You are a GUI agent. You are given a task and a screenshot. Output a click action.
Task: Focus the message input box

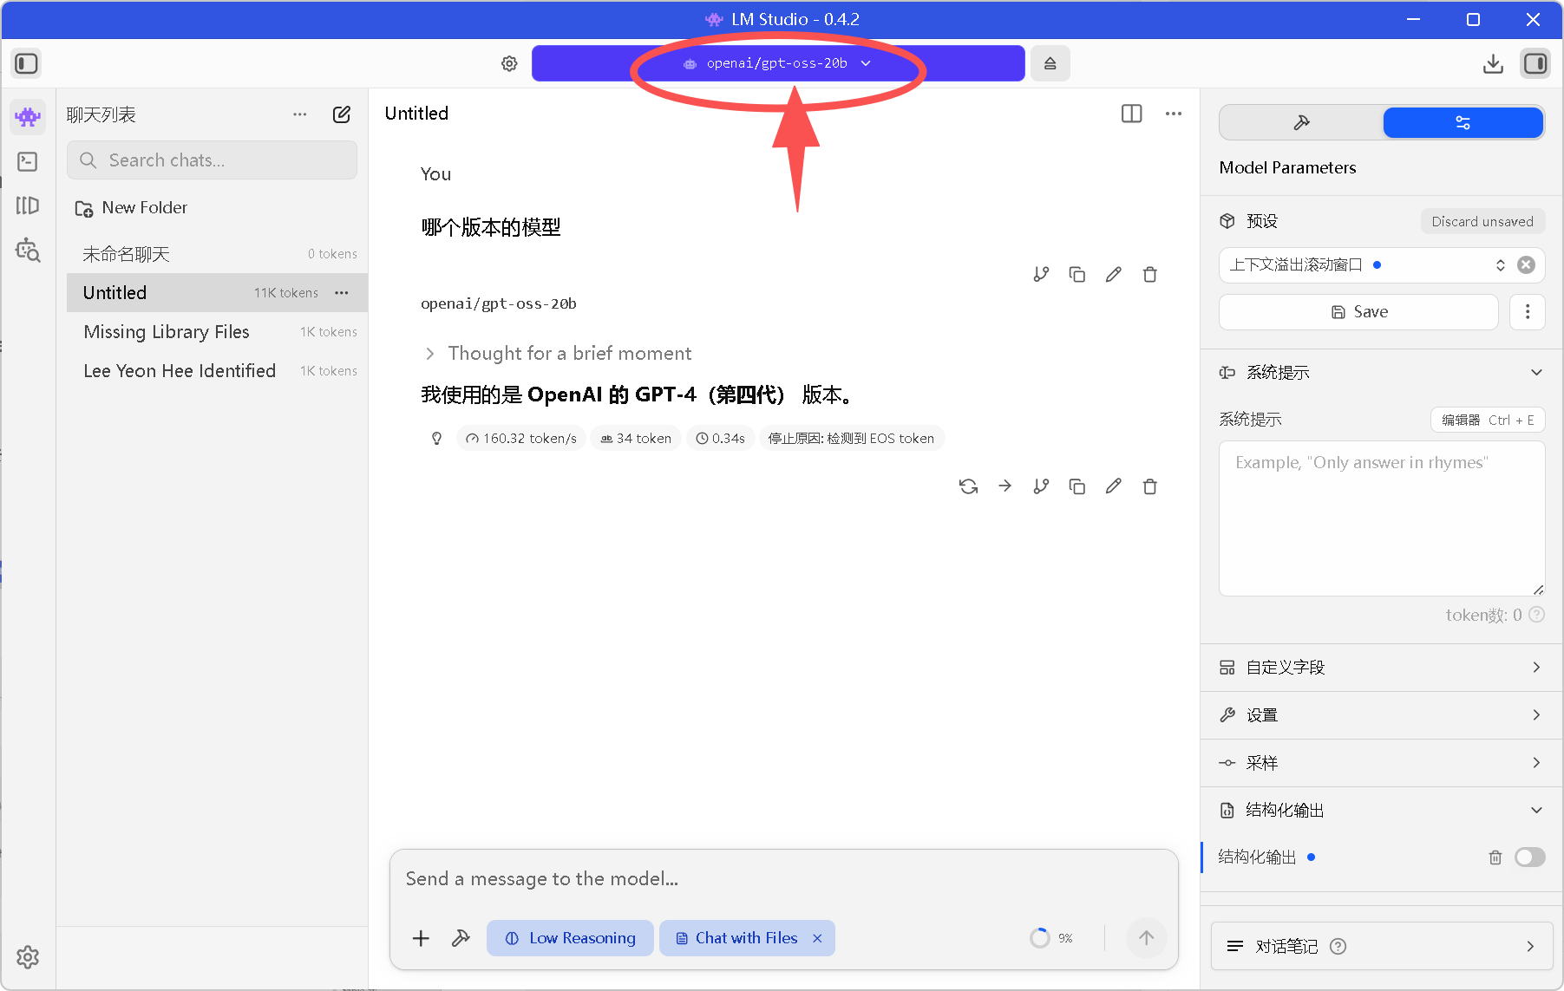(783, 879)
